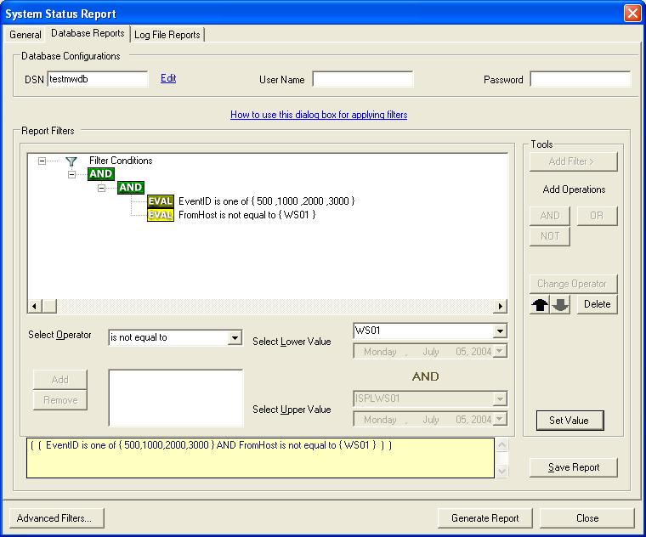Click the Edit link next to DSN

click(168, 78)
